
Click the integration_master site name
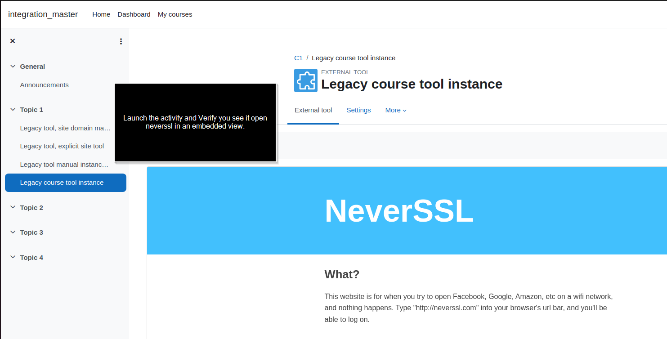point(43,14)
